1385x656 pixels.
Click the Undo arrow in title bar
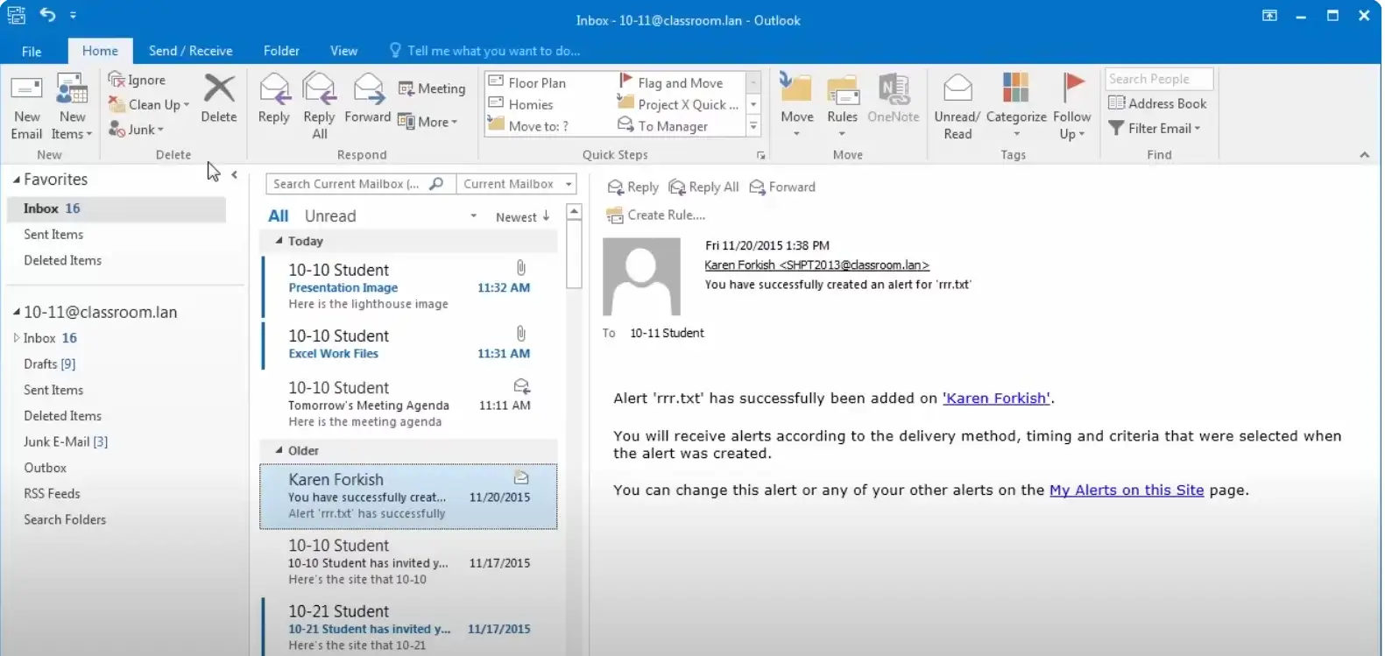48,15
